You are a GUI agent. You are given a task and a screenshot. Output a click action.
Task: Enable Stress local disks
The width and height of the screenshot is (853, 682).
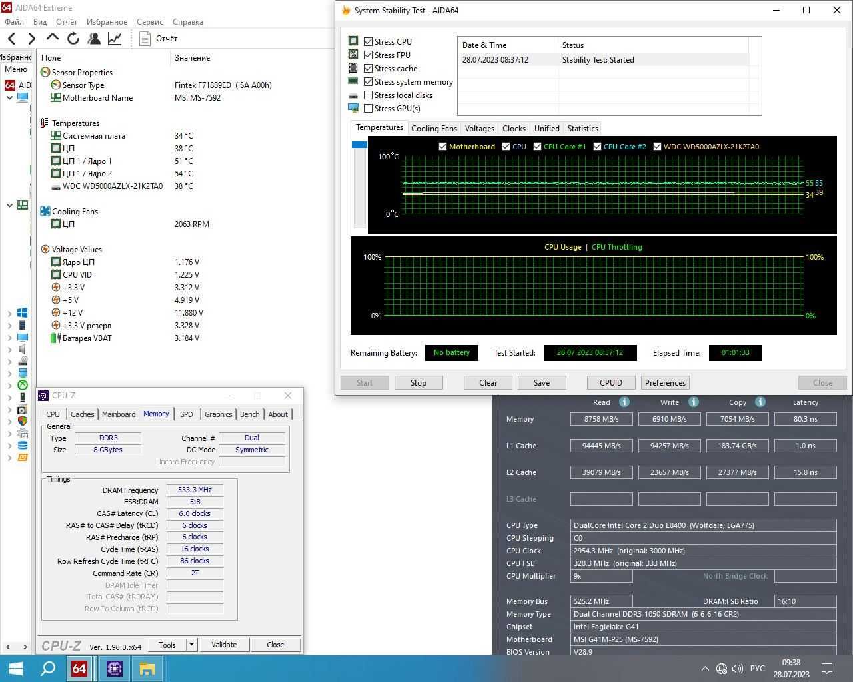pos(369,95)
